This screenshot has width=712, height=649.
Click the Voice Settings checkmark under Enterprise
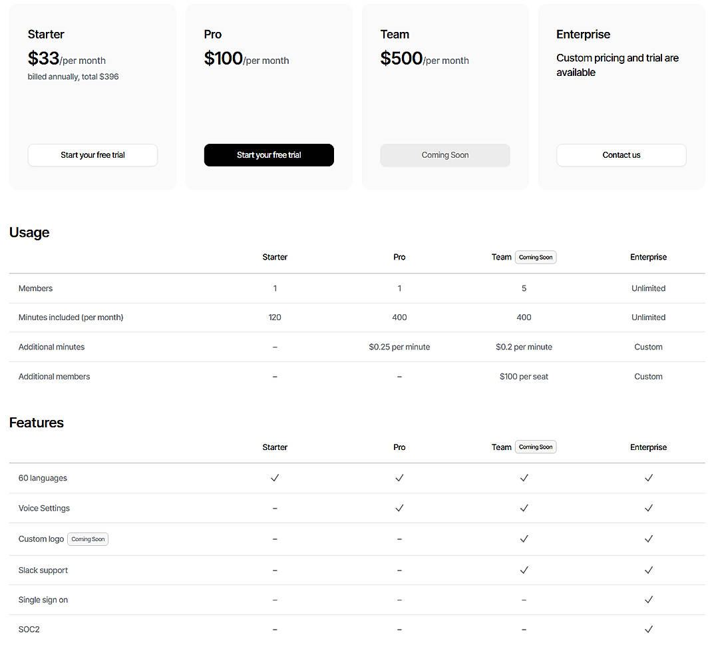[648, 508]
